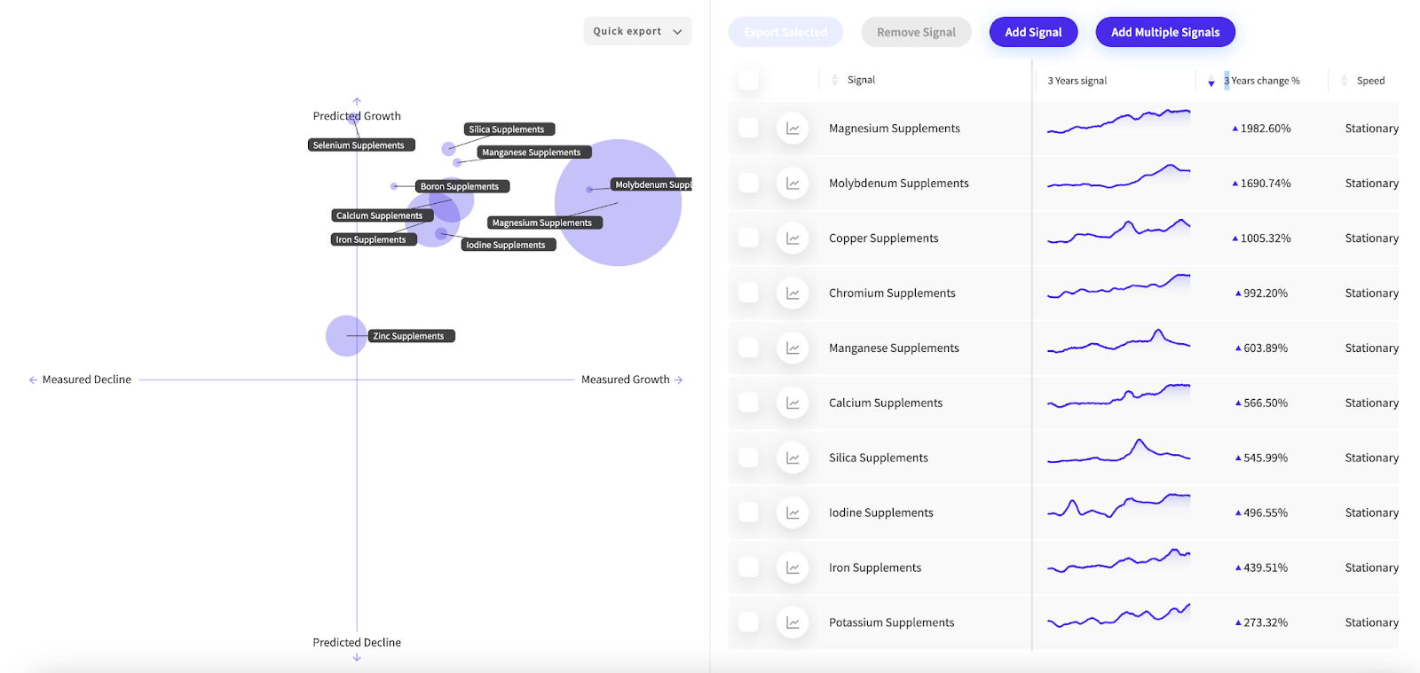The image size is (1420, 673).
Task: Check the Magnesium Supplements row checkbox
Action: (x=748, y=129)
